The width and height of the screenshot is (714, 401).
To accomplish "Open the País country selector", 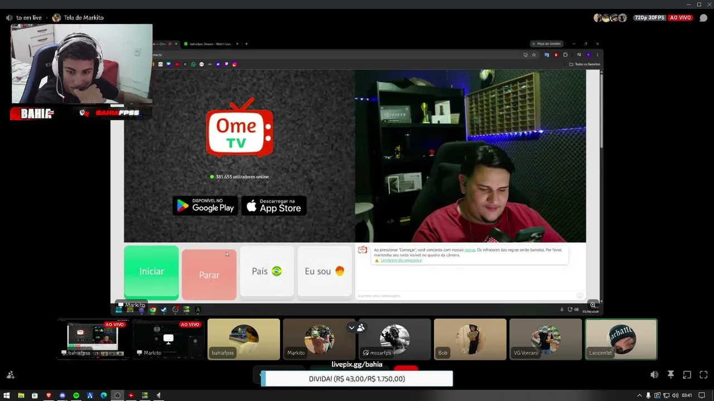I will pos(267,271).
